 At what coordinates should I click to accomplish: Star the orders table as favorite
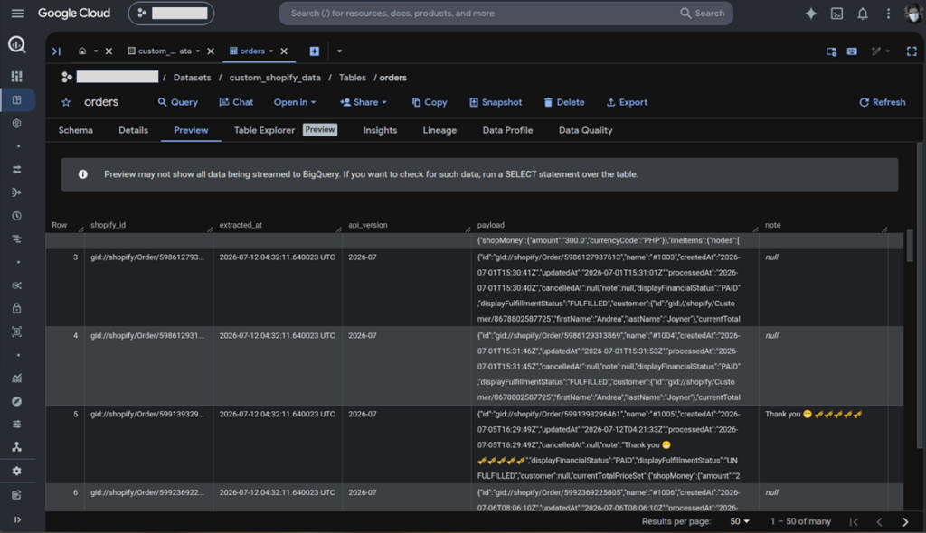66,103
